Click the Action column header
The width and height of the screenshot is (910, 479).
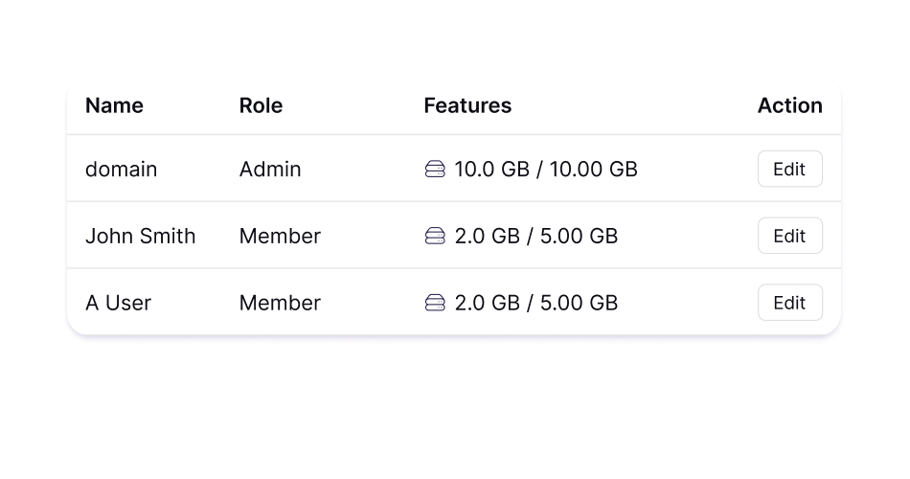pos(789,105)
